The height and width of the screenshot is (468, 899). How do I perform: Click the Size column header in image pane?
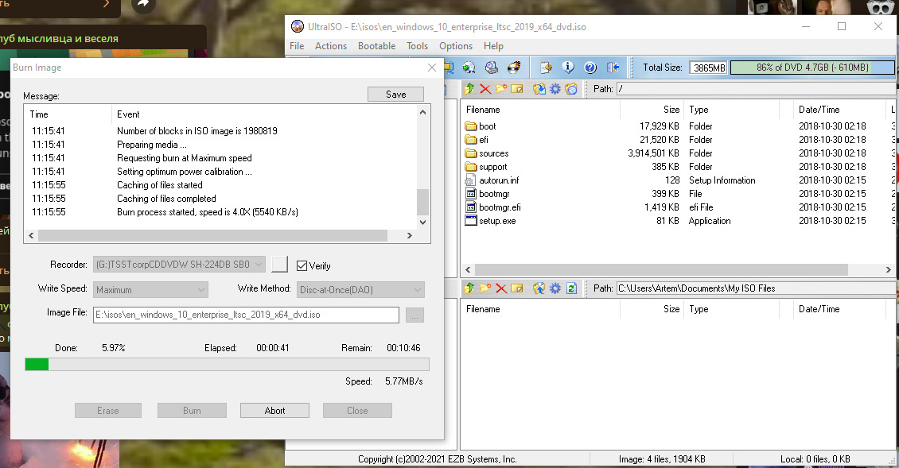pyautogui.click(x=652, y=110)
